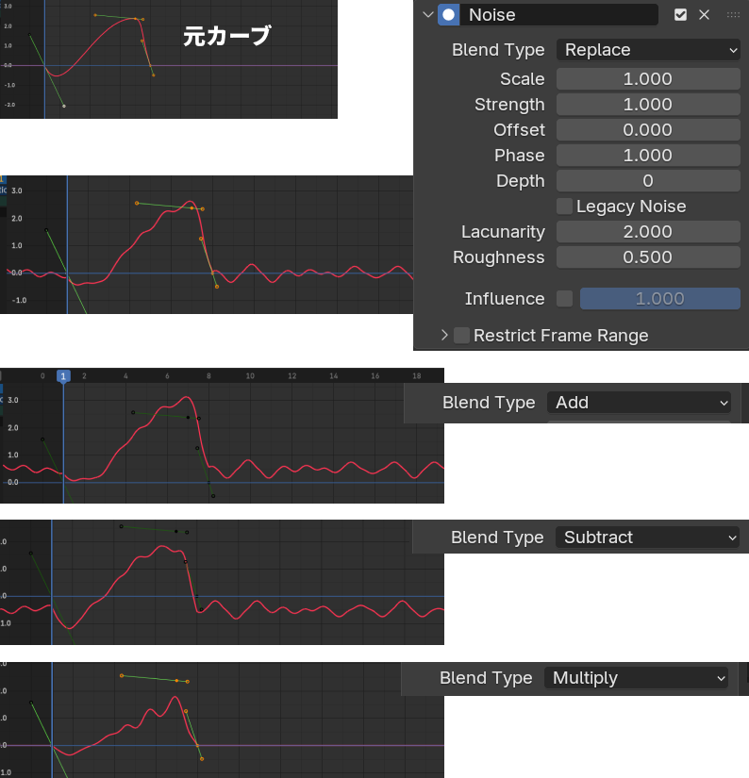Click the Scale value field
This screenshot has height=778, width=749.
[x=648, y=78]
